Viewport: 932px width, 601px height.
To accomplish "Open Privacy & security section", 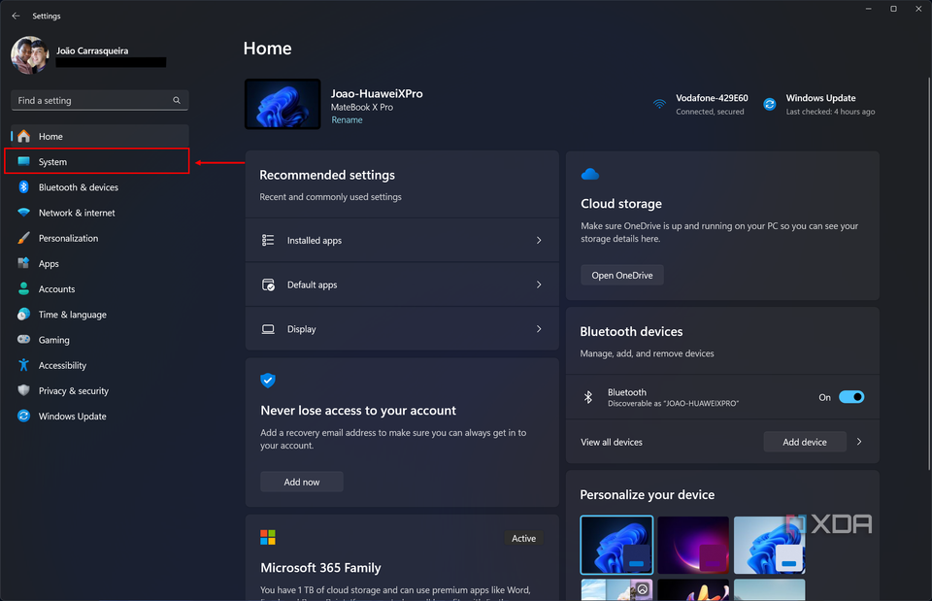I will [100, 391].
